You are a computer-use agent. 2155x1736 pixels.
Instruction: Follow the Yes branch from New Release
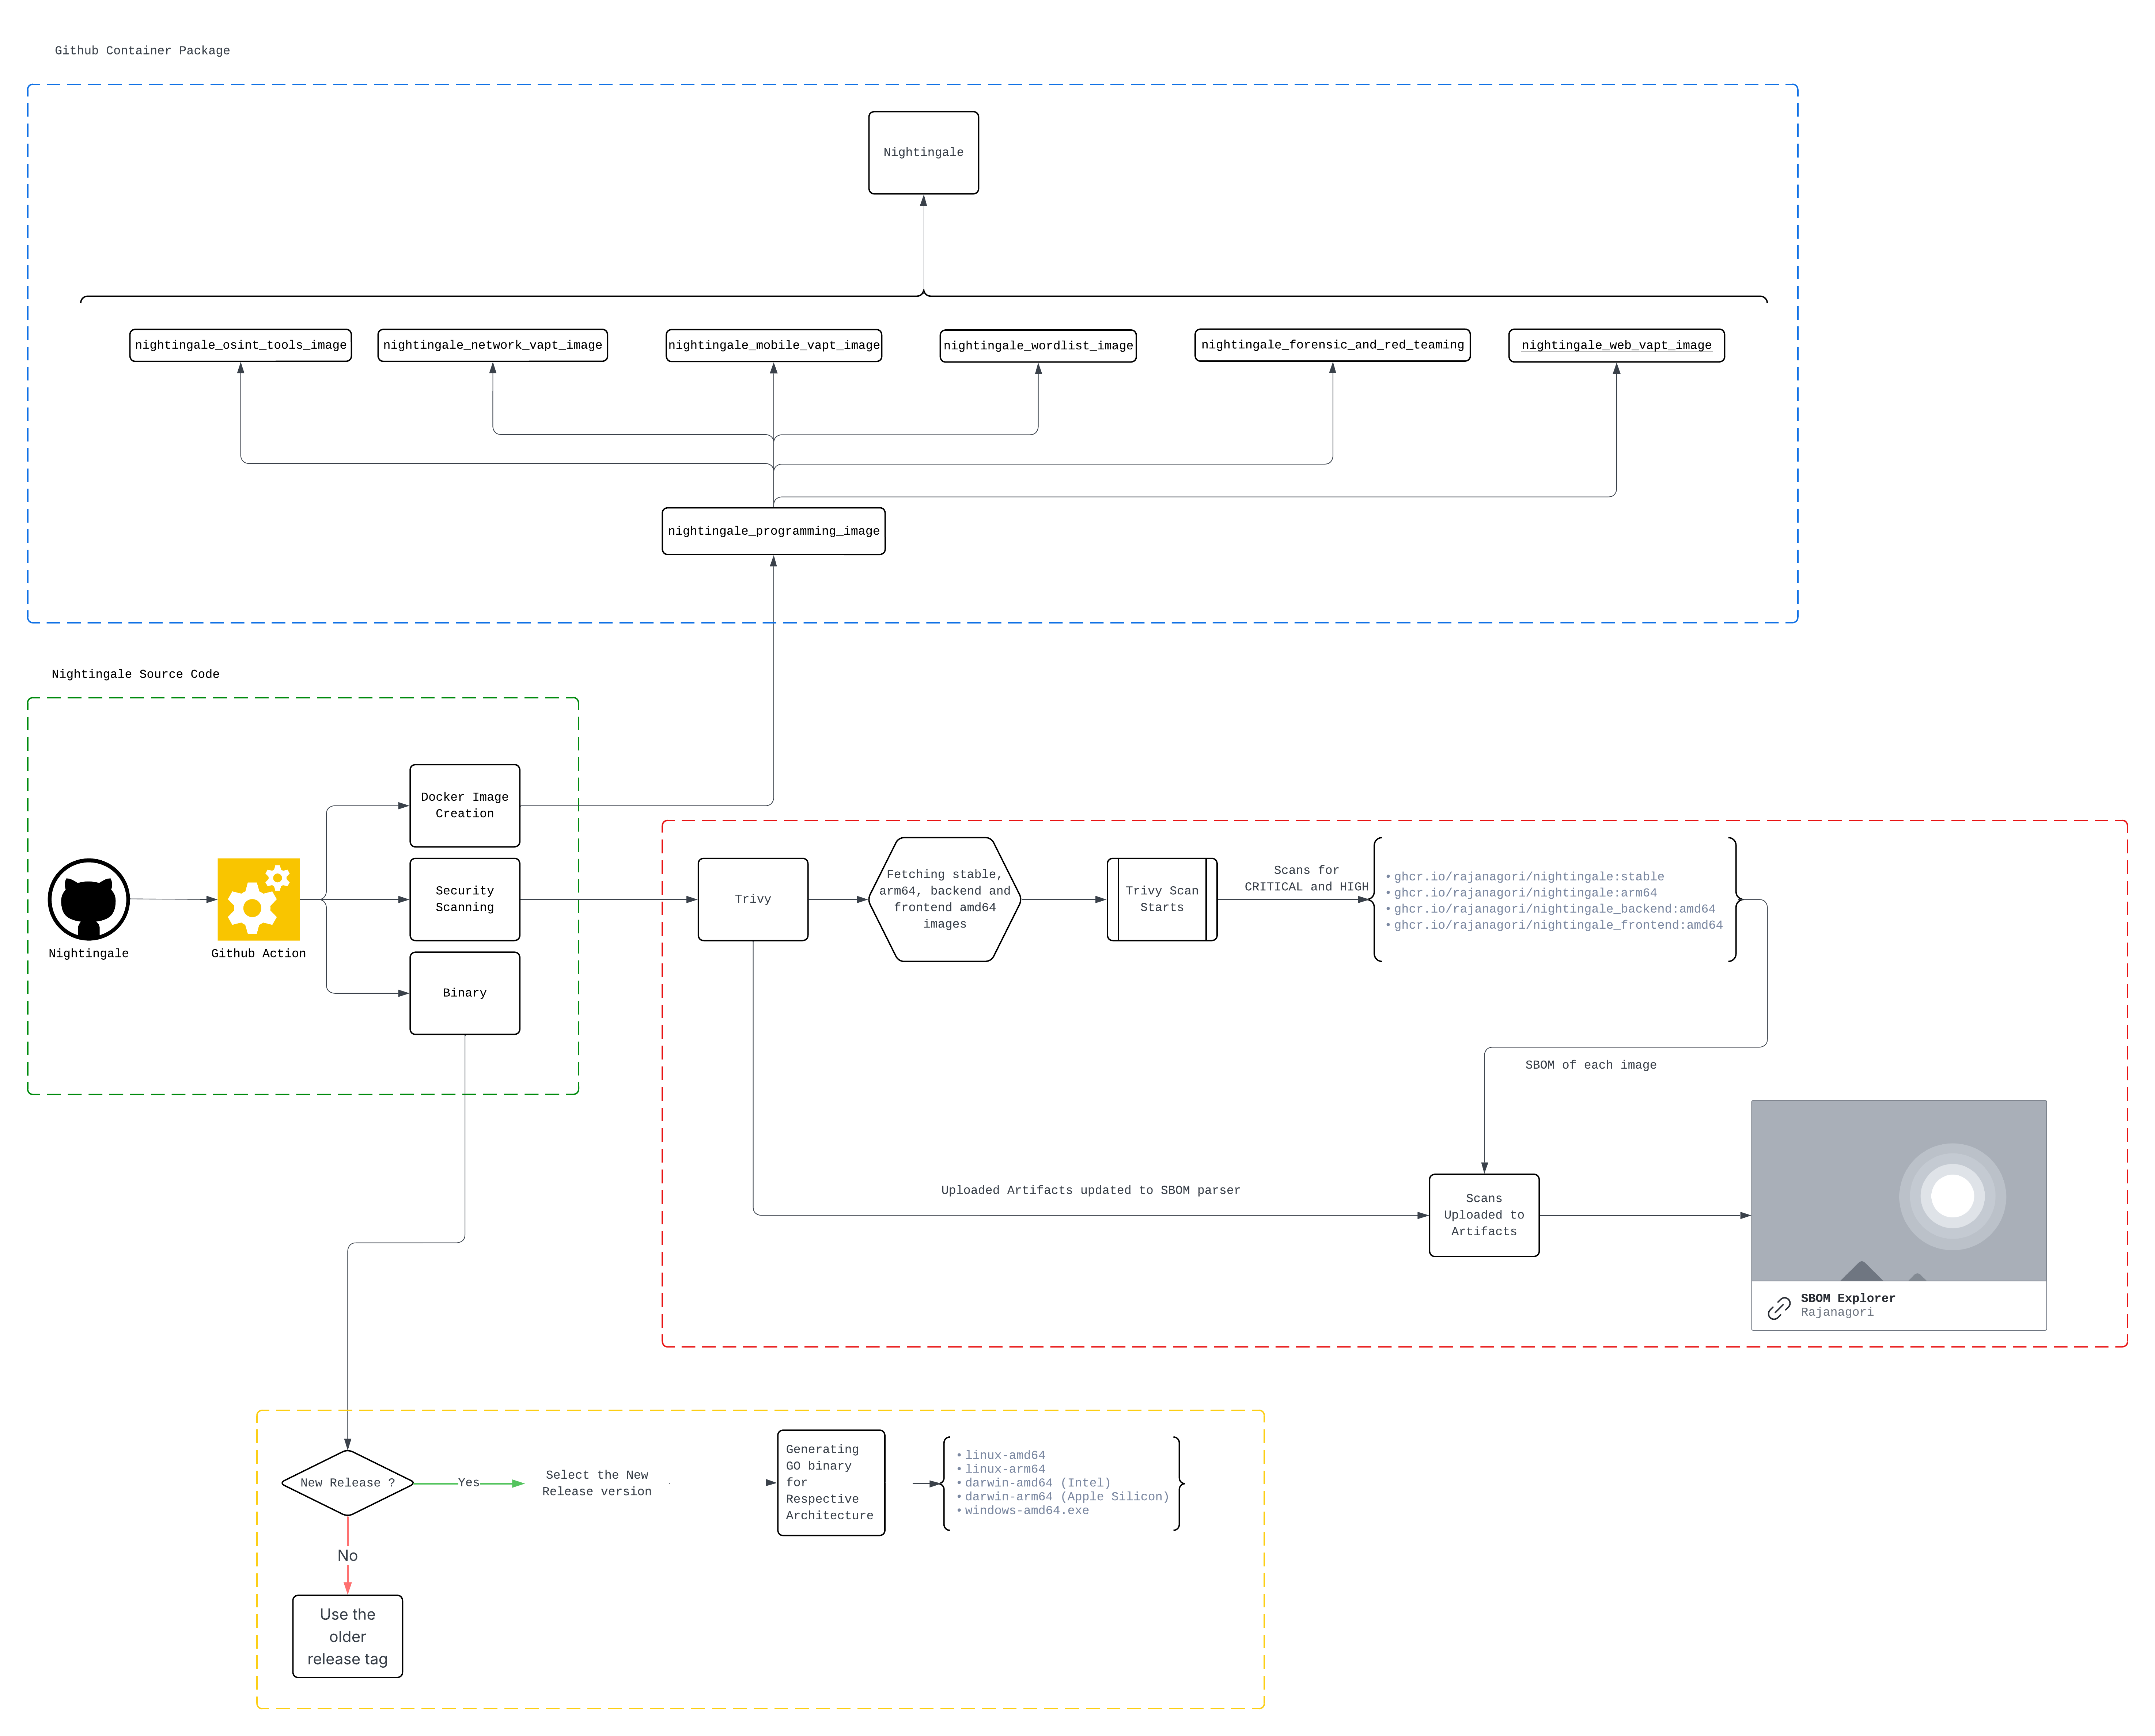coord(469,1483)
